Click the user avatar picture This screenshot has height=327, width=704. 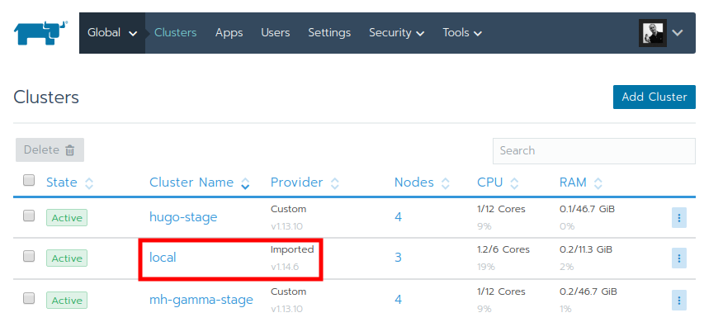pos(652,33)
